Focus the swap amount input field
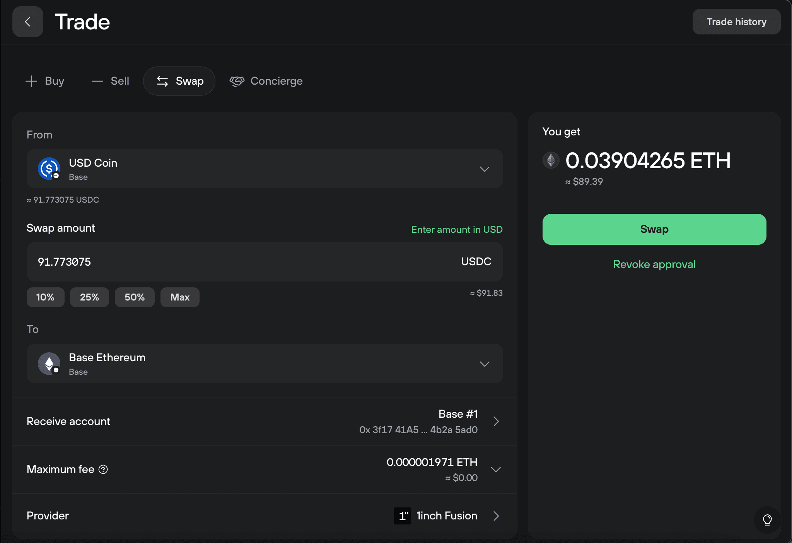The height and width of the screenshot is (543, 792). tap(265, 262)
